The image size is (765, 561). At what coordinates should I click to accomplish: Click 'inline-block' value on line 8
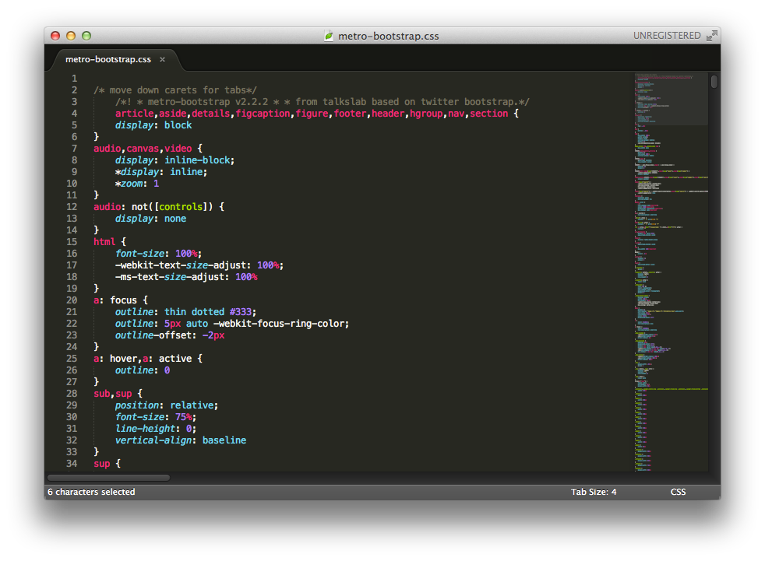[197, 160]
